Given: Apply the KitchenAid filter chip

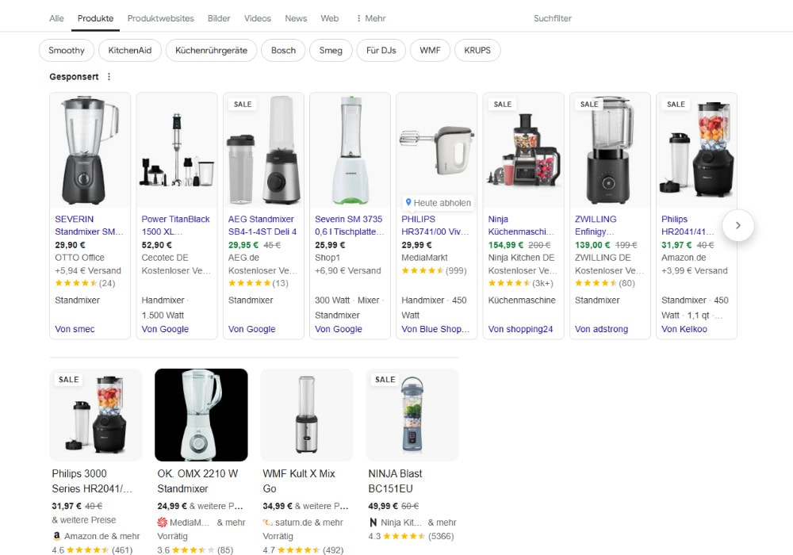Looking at the screenshot, I should click(x=130, y=50).
